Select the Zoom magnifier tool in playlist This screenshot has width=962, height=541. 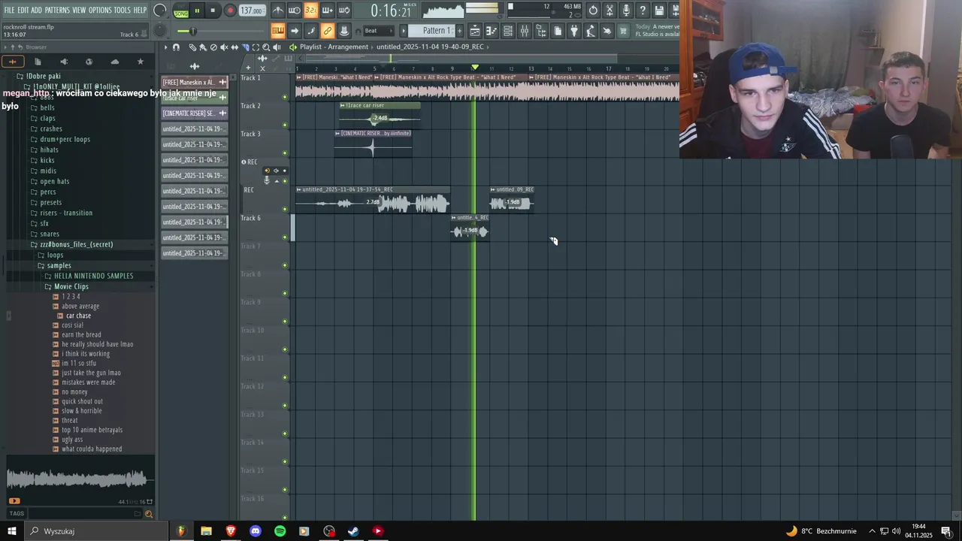tap(265, 47)
